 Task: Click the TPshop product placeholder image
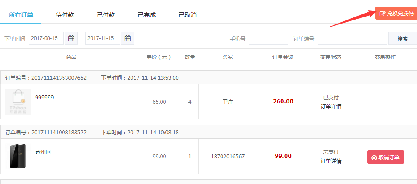pos(18,102)
